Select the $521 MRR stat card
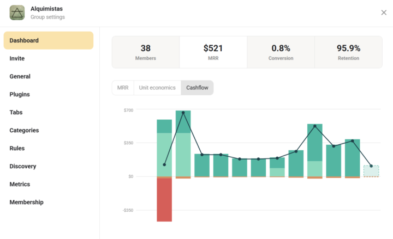This screenshot has width=393, height=239. coord(213,52)
